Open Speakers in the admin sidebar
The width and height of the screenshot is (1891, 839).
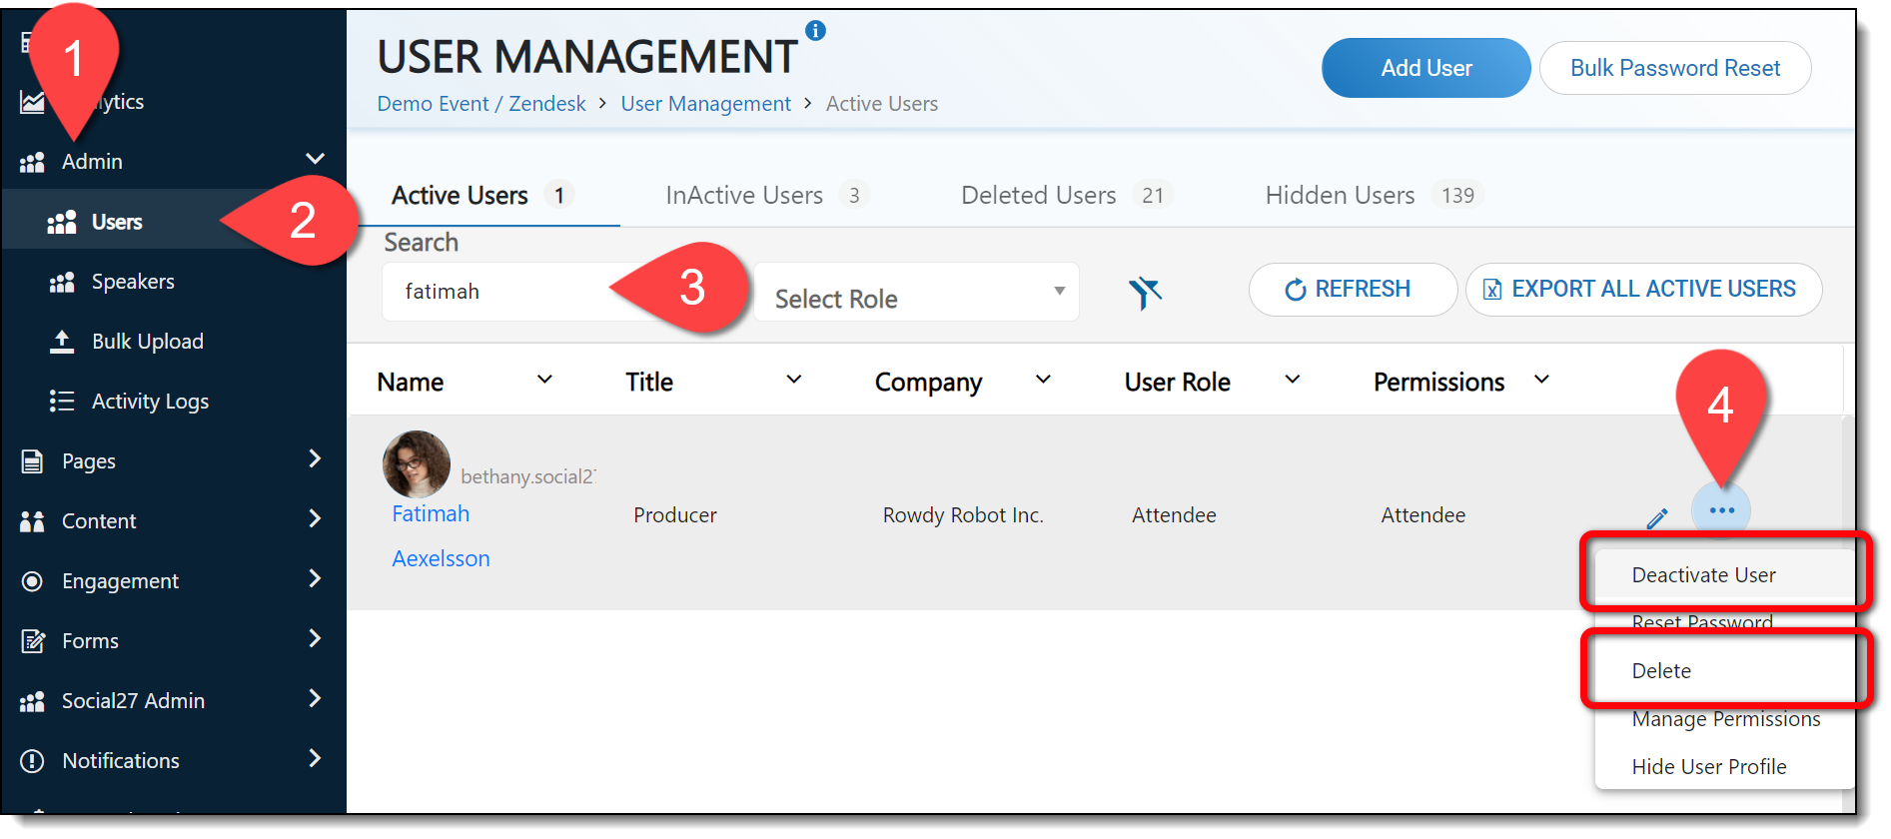(133, 282)
